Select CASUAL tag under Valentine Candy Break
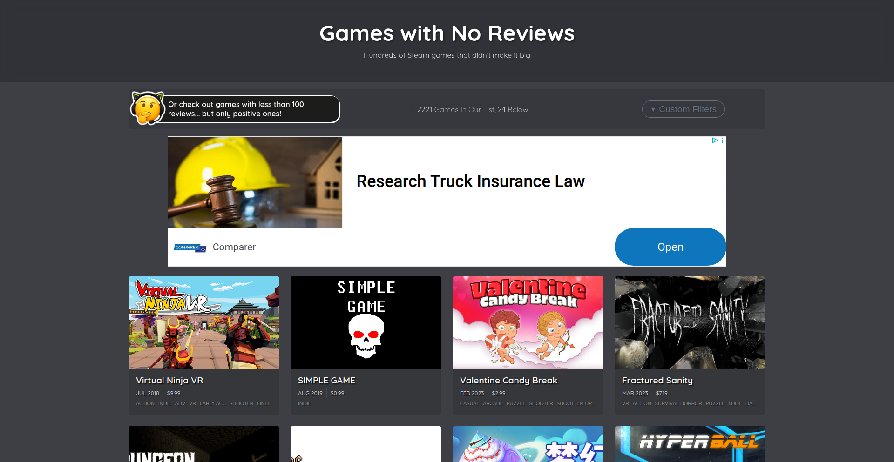Viewport: 894px width, 462px height. tap(469, 403)
